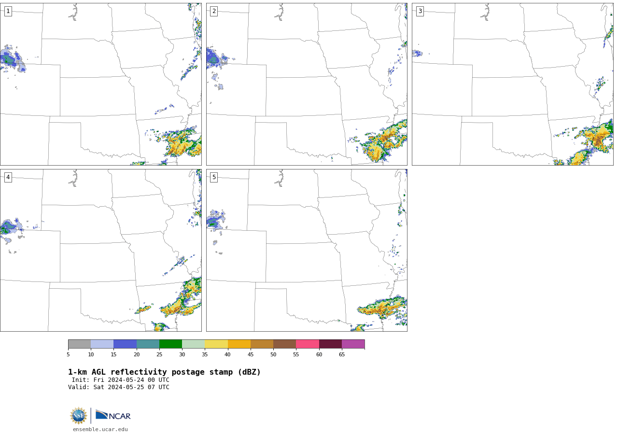
Task: Open ensemble member 1 reflectivity map
Action: 101,84
